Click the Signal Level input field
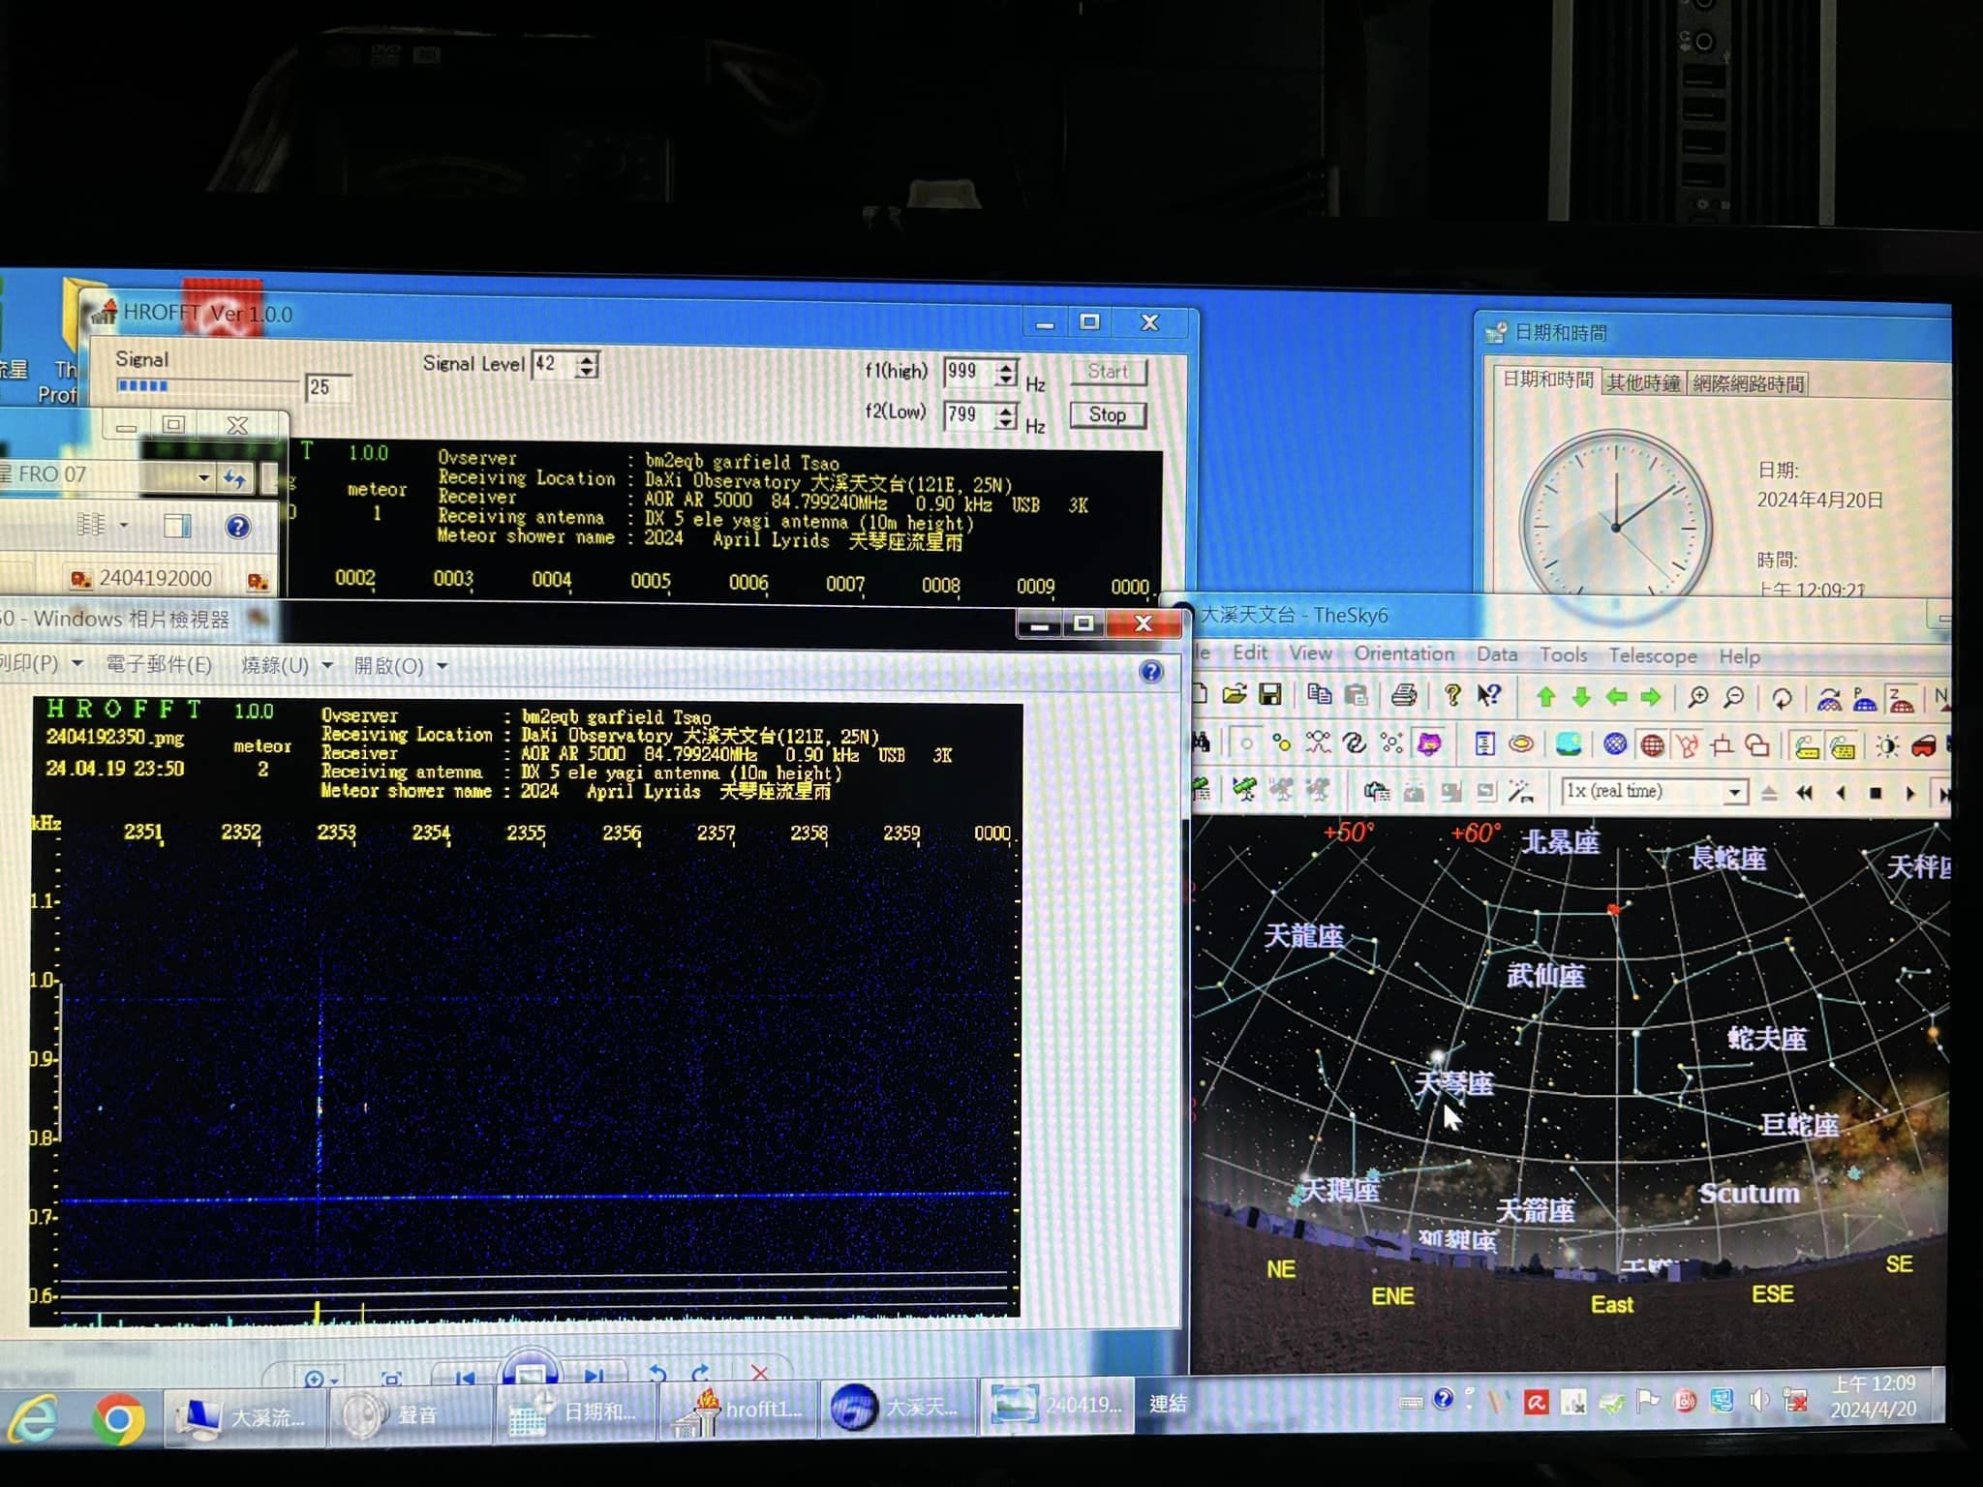The height and width of the screenshot is (1487, 1983). [x=552, y=364]
